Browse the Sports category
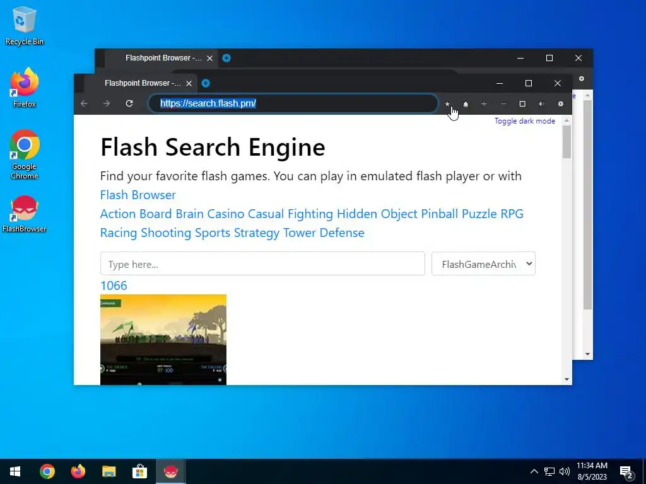 (x=213, y=233)
